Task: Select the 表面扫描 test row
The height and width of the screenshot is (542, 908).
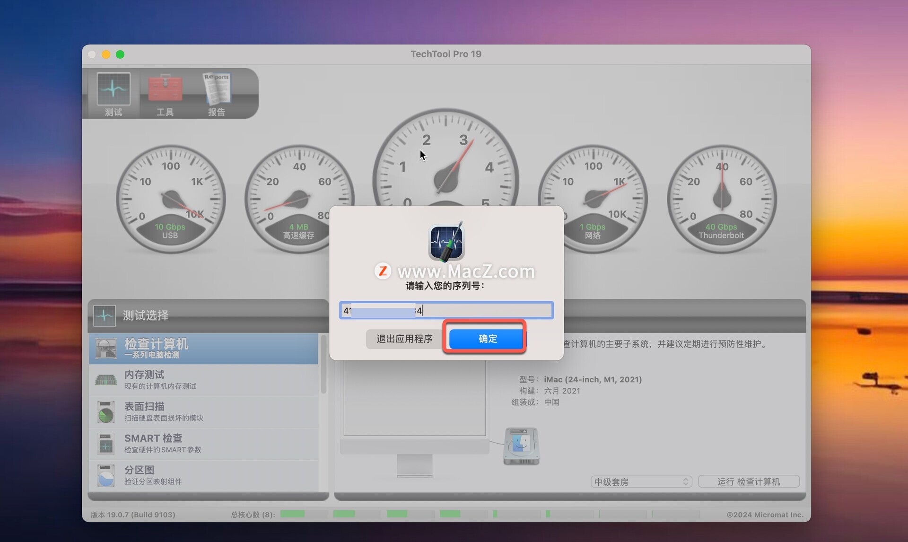Action: point(203,412)
